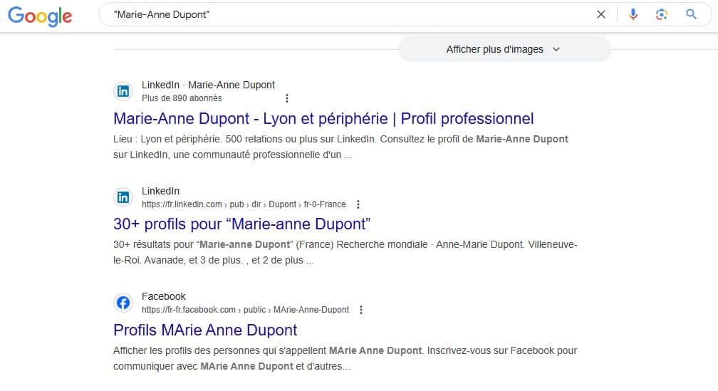Click "Plus de 890 abonnés" text
The image size is (718, 391).
point(182,98)
